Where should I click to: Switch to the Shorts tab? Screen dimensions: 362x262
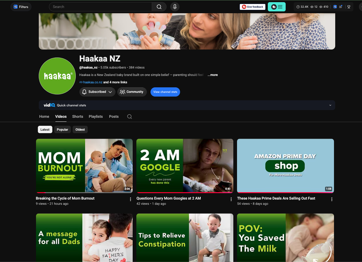[x=78, y=117]
